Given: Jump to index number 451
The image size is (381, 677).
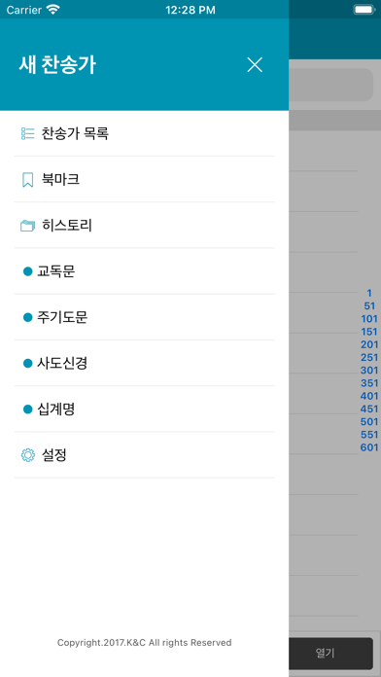Looking at the screenshot, I should coord(369,409).
